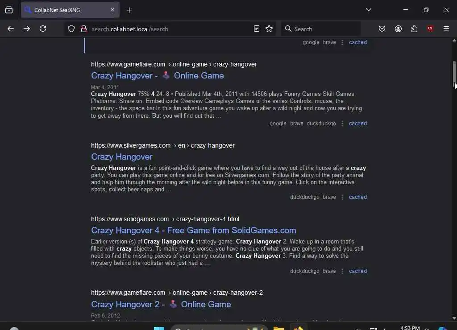The height and width of the screenshot is (330, 457).
Task: Open more options dots beside top cached link
Action: [342, 42]
